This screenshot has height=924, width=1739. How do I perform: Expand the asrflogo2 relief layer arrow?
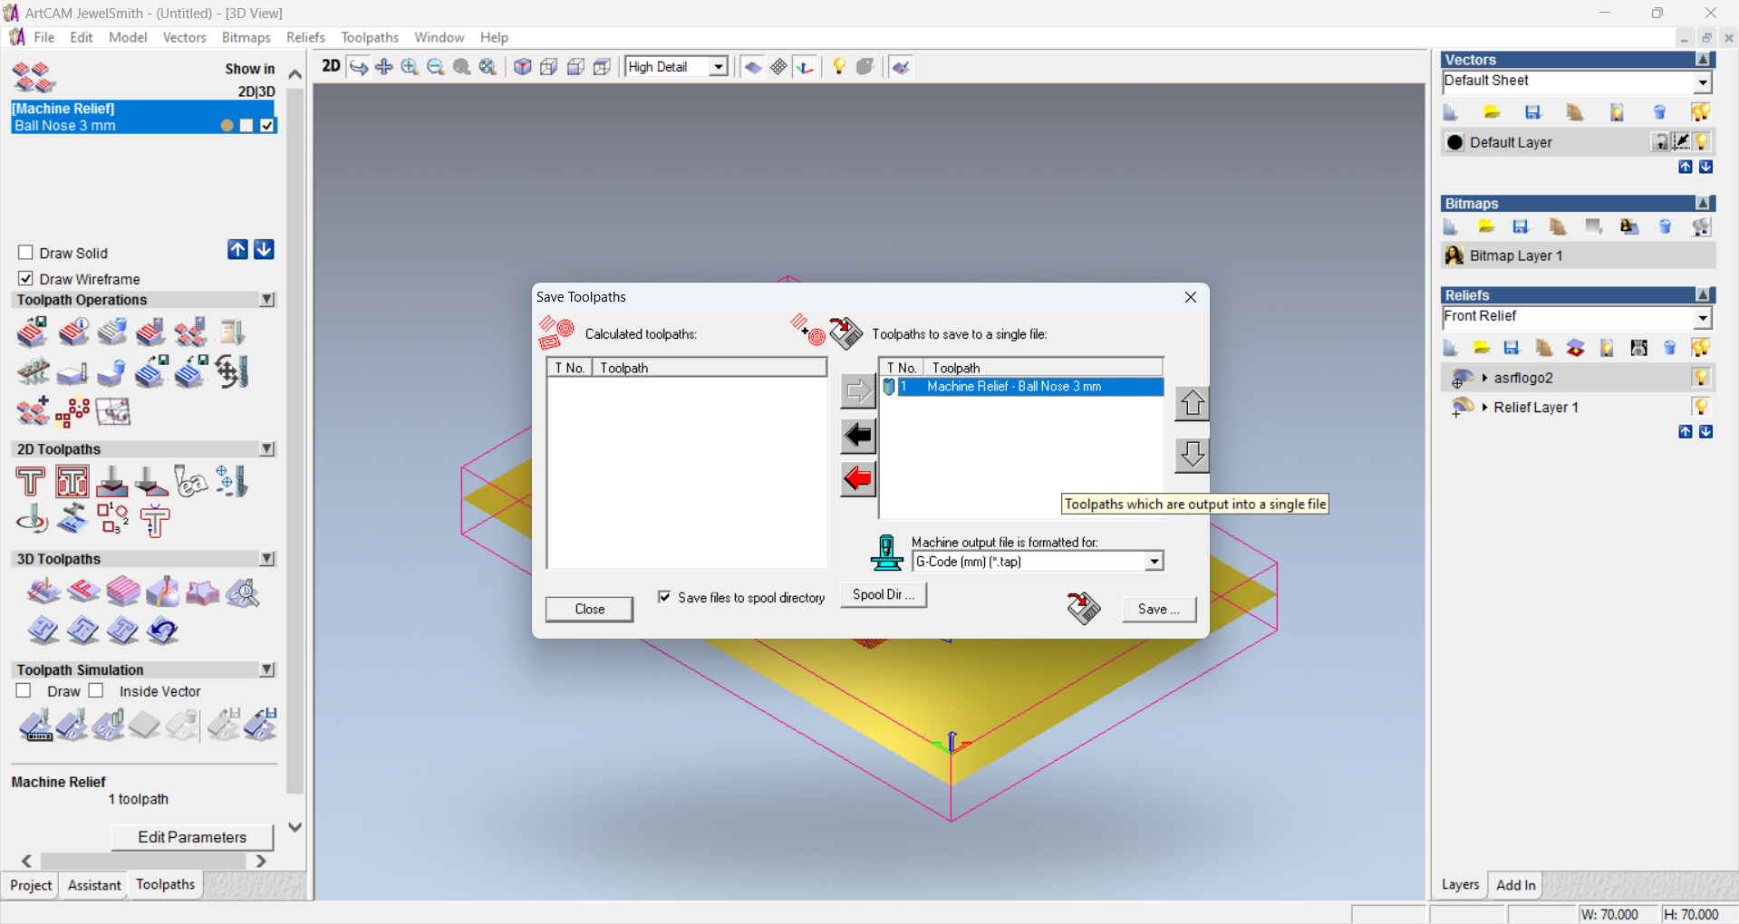tap(1484, 378)
